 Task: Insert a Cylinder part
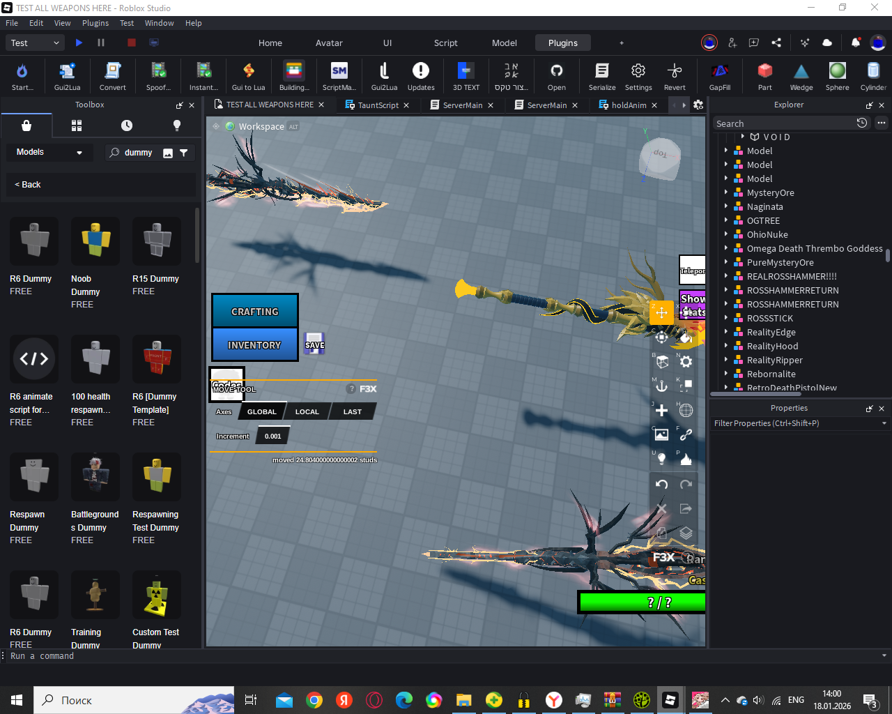point(873,76)
